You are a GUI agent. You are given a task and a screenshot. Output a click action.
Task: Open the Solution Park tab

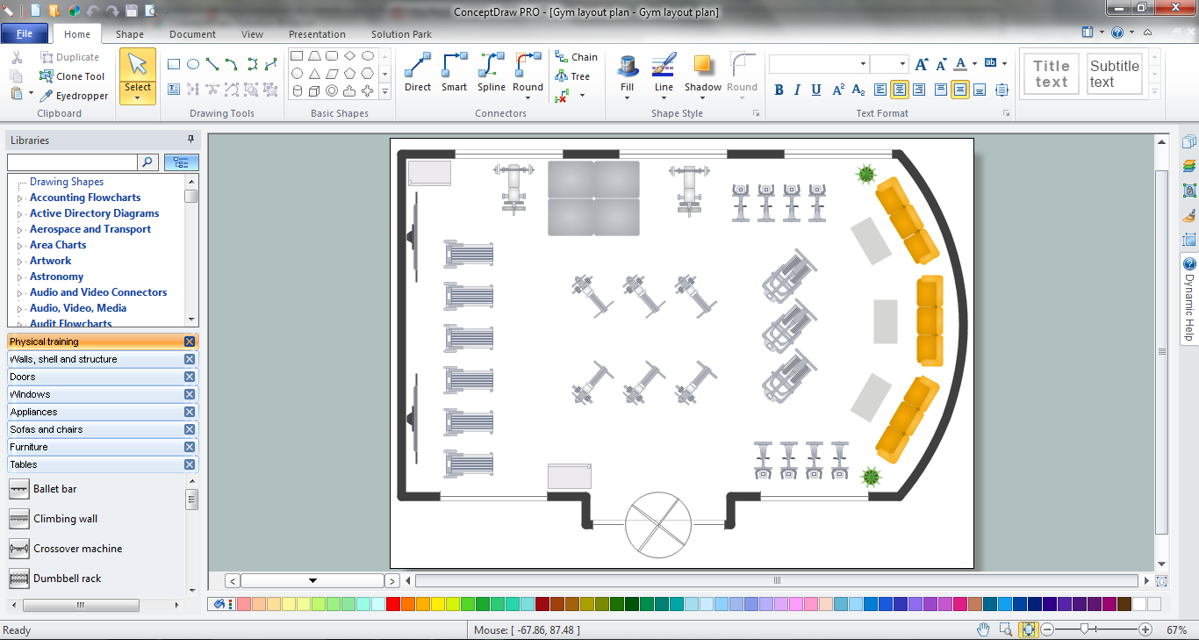tap(402, 34)
